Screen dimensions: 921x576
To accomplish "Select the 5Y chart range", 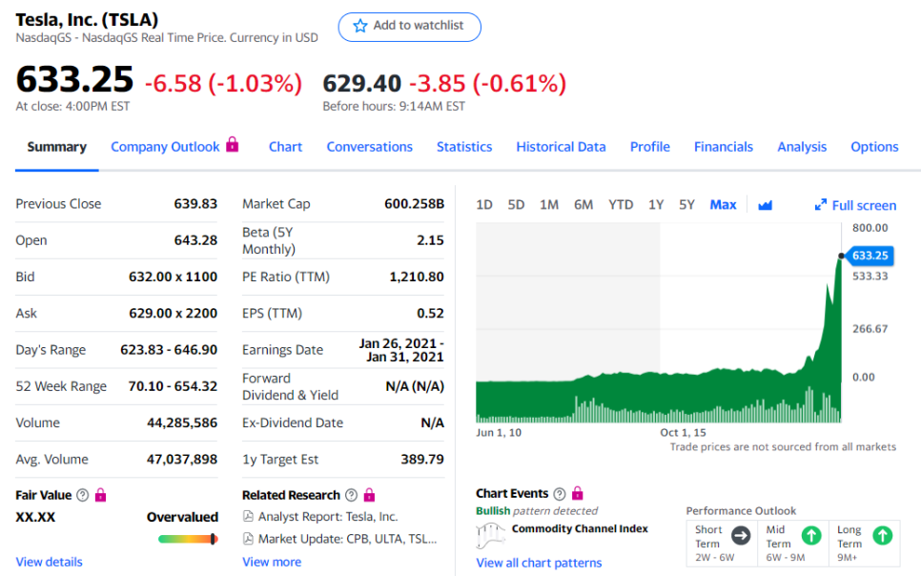I will tap(686, 205).
